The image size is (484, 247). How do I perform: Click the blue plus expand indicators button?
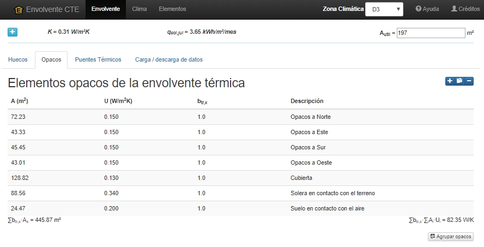[x=13, y=32]
